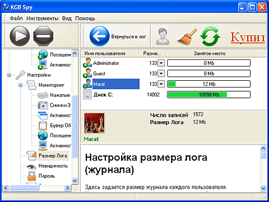The height and width of the screenshot is (202, 269).
Task: Open the Файл menu
Action: click(16, 19)
